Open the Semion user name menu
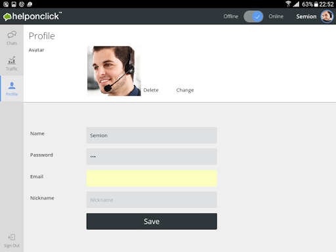Viewport: 336px width, 252px height. 306,16
